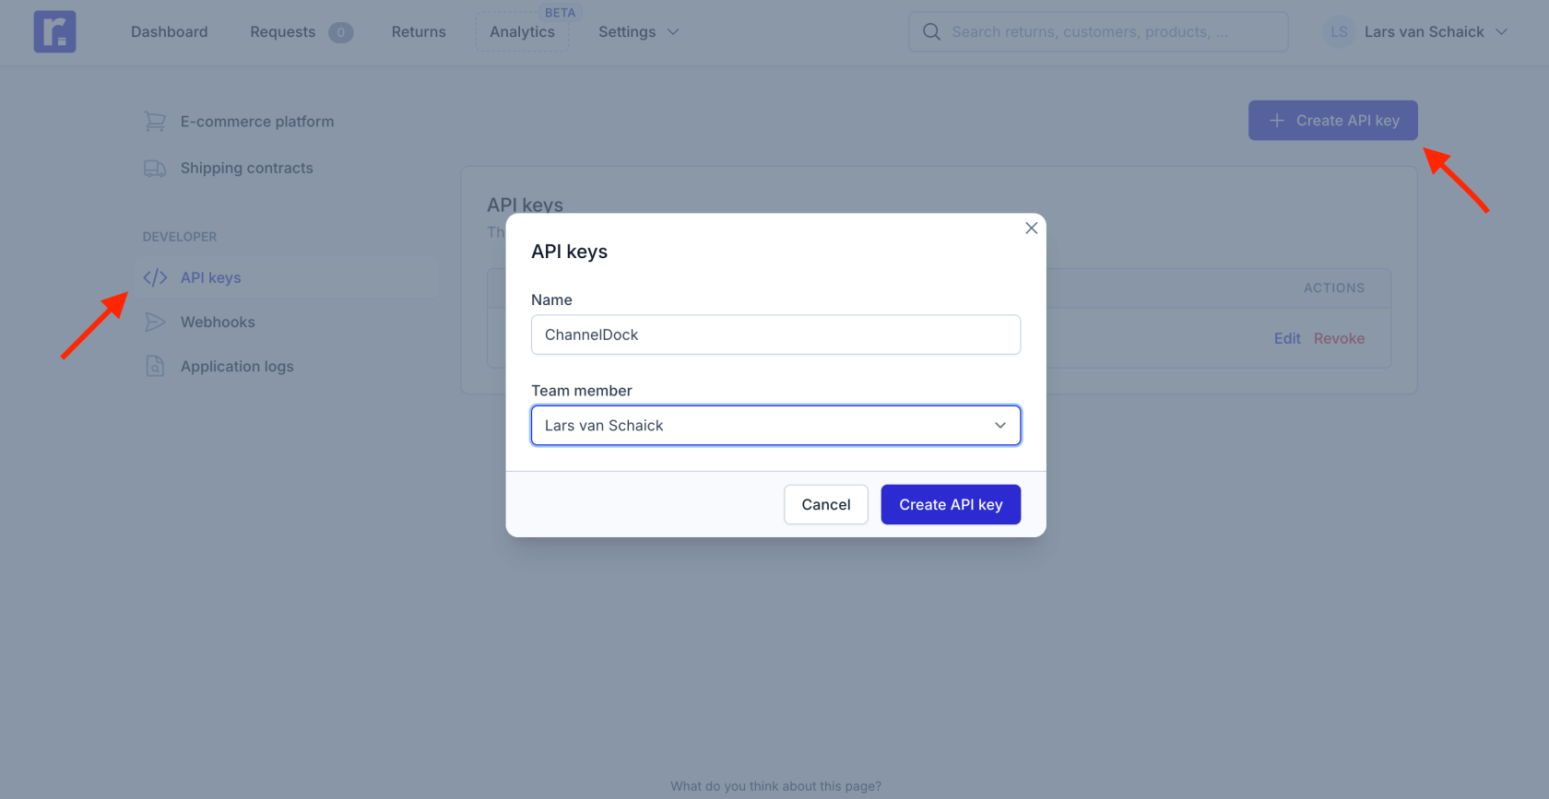Click the Revoke link

point(1339,338)
